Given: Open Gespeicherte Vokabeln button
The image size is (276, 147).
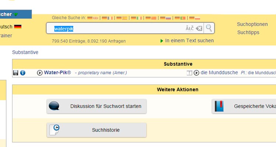Looking at the screenshot, I should (244, 106).
